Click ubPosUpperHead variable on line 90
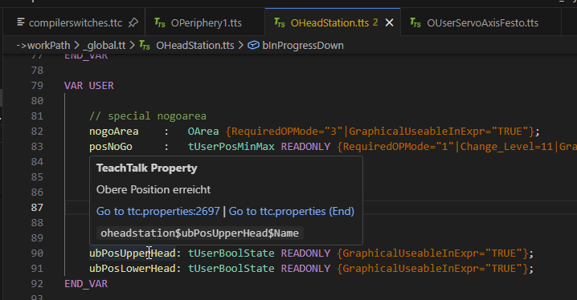 click(x=133, y=253)
